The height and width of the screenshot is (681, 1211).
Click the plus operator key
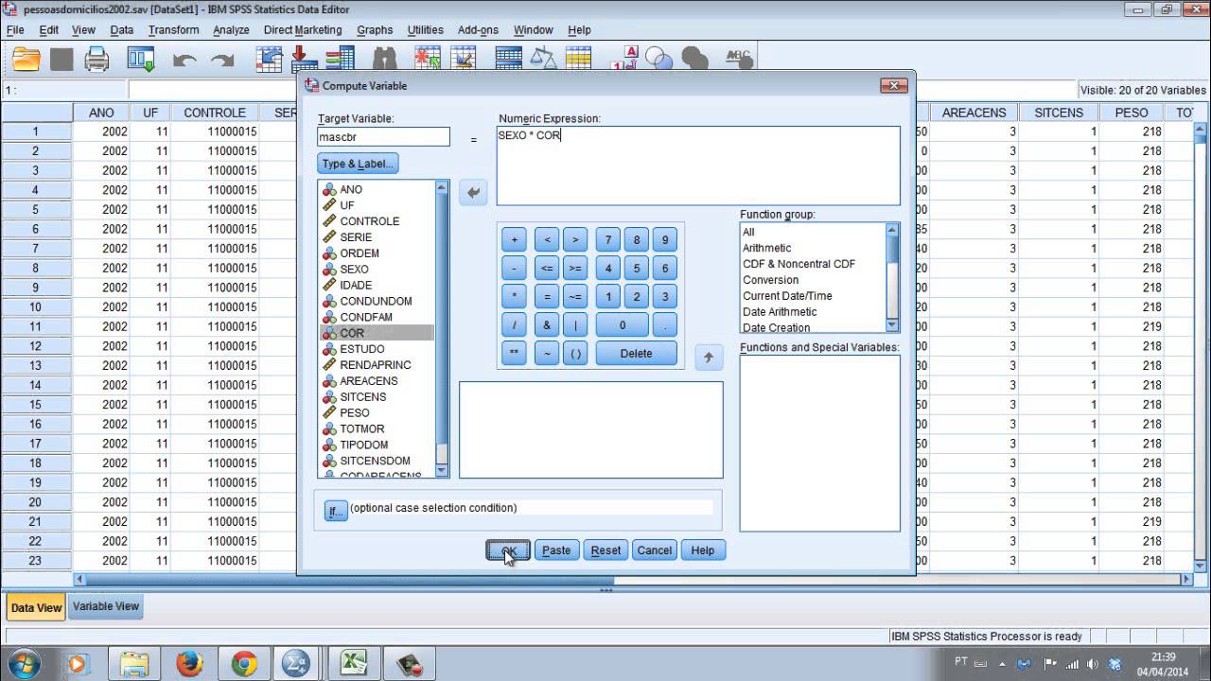[515, 240]
